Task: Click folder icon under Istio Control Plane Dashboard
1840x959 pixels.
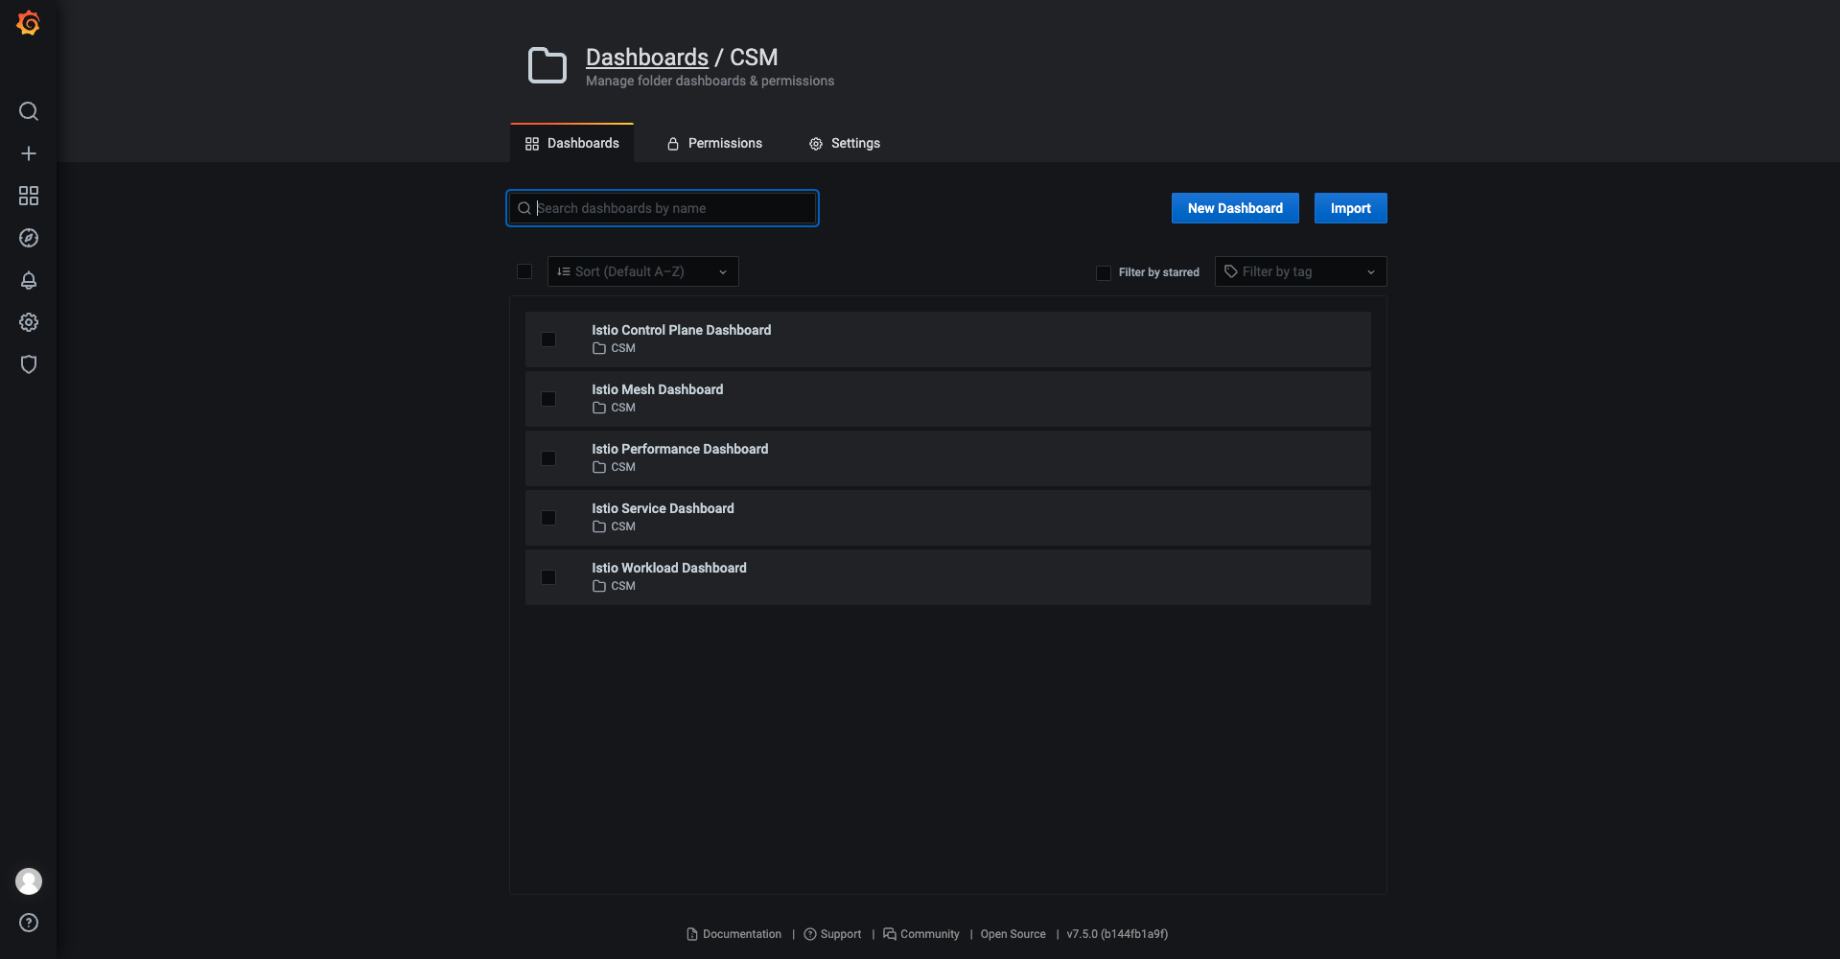Action: click(x=599, y=348)
